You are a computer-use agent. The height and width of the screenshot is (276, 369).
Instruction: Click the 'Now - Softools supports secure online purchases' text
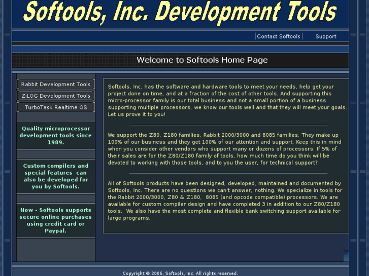coord(56,220)
